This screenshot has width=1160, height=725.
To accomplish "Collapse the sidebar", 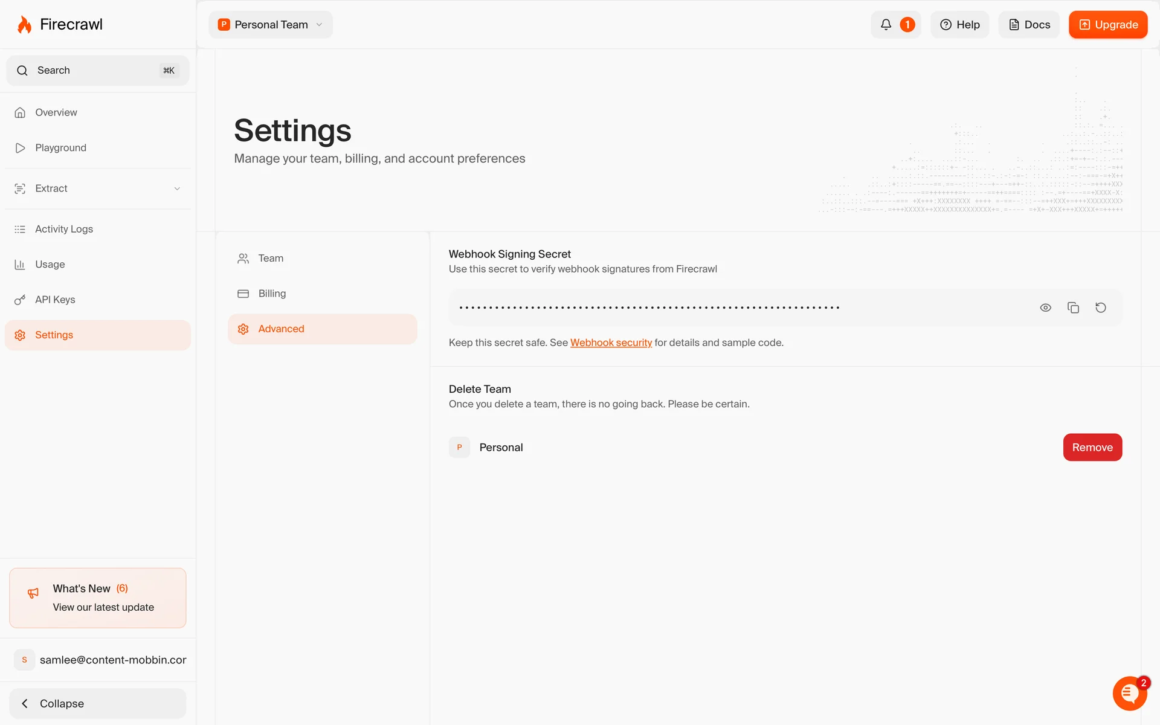I will tap(97, 703).
